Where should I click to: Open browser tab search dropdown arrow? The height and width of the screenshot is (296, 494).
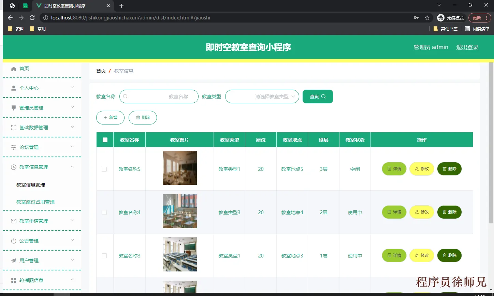point(439,5)
